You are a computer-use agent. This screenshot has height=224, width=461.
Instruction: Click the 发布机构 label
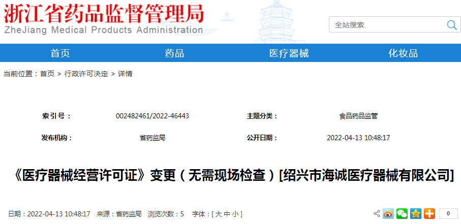click(x=56, y=138)
